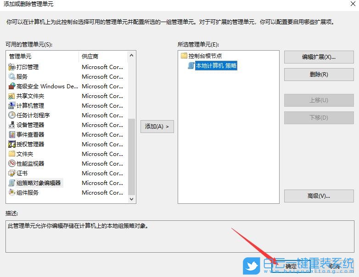This screenshot has height=277, width=359.
Task: Select the 设备管理器 icon
Action: click(x=12, y=125)
